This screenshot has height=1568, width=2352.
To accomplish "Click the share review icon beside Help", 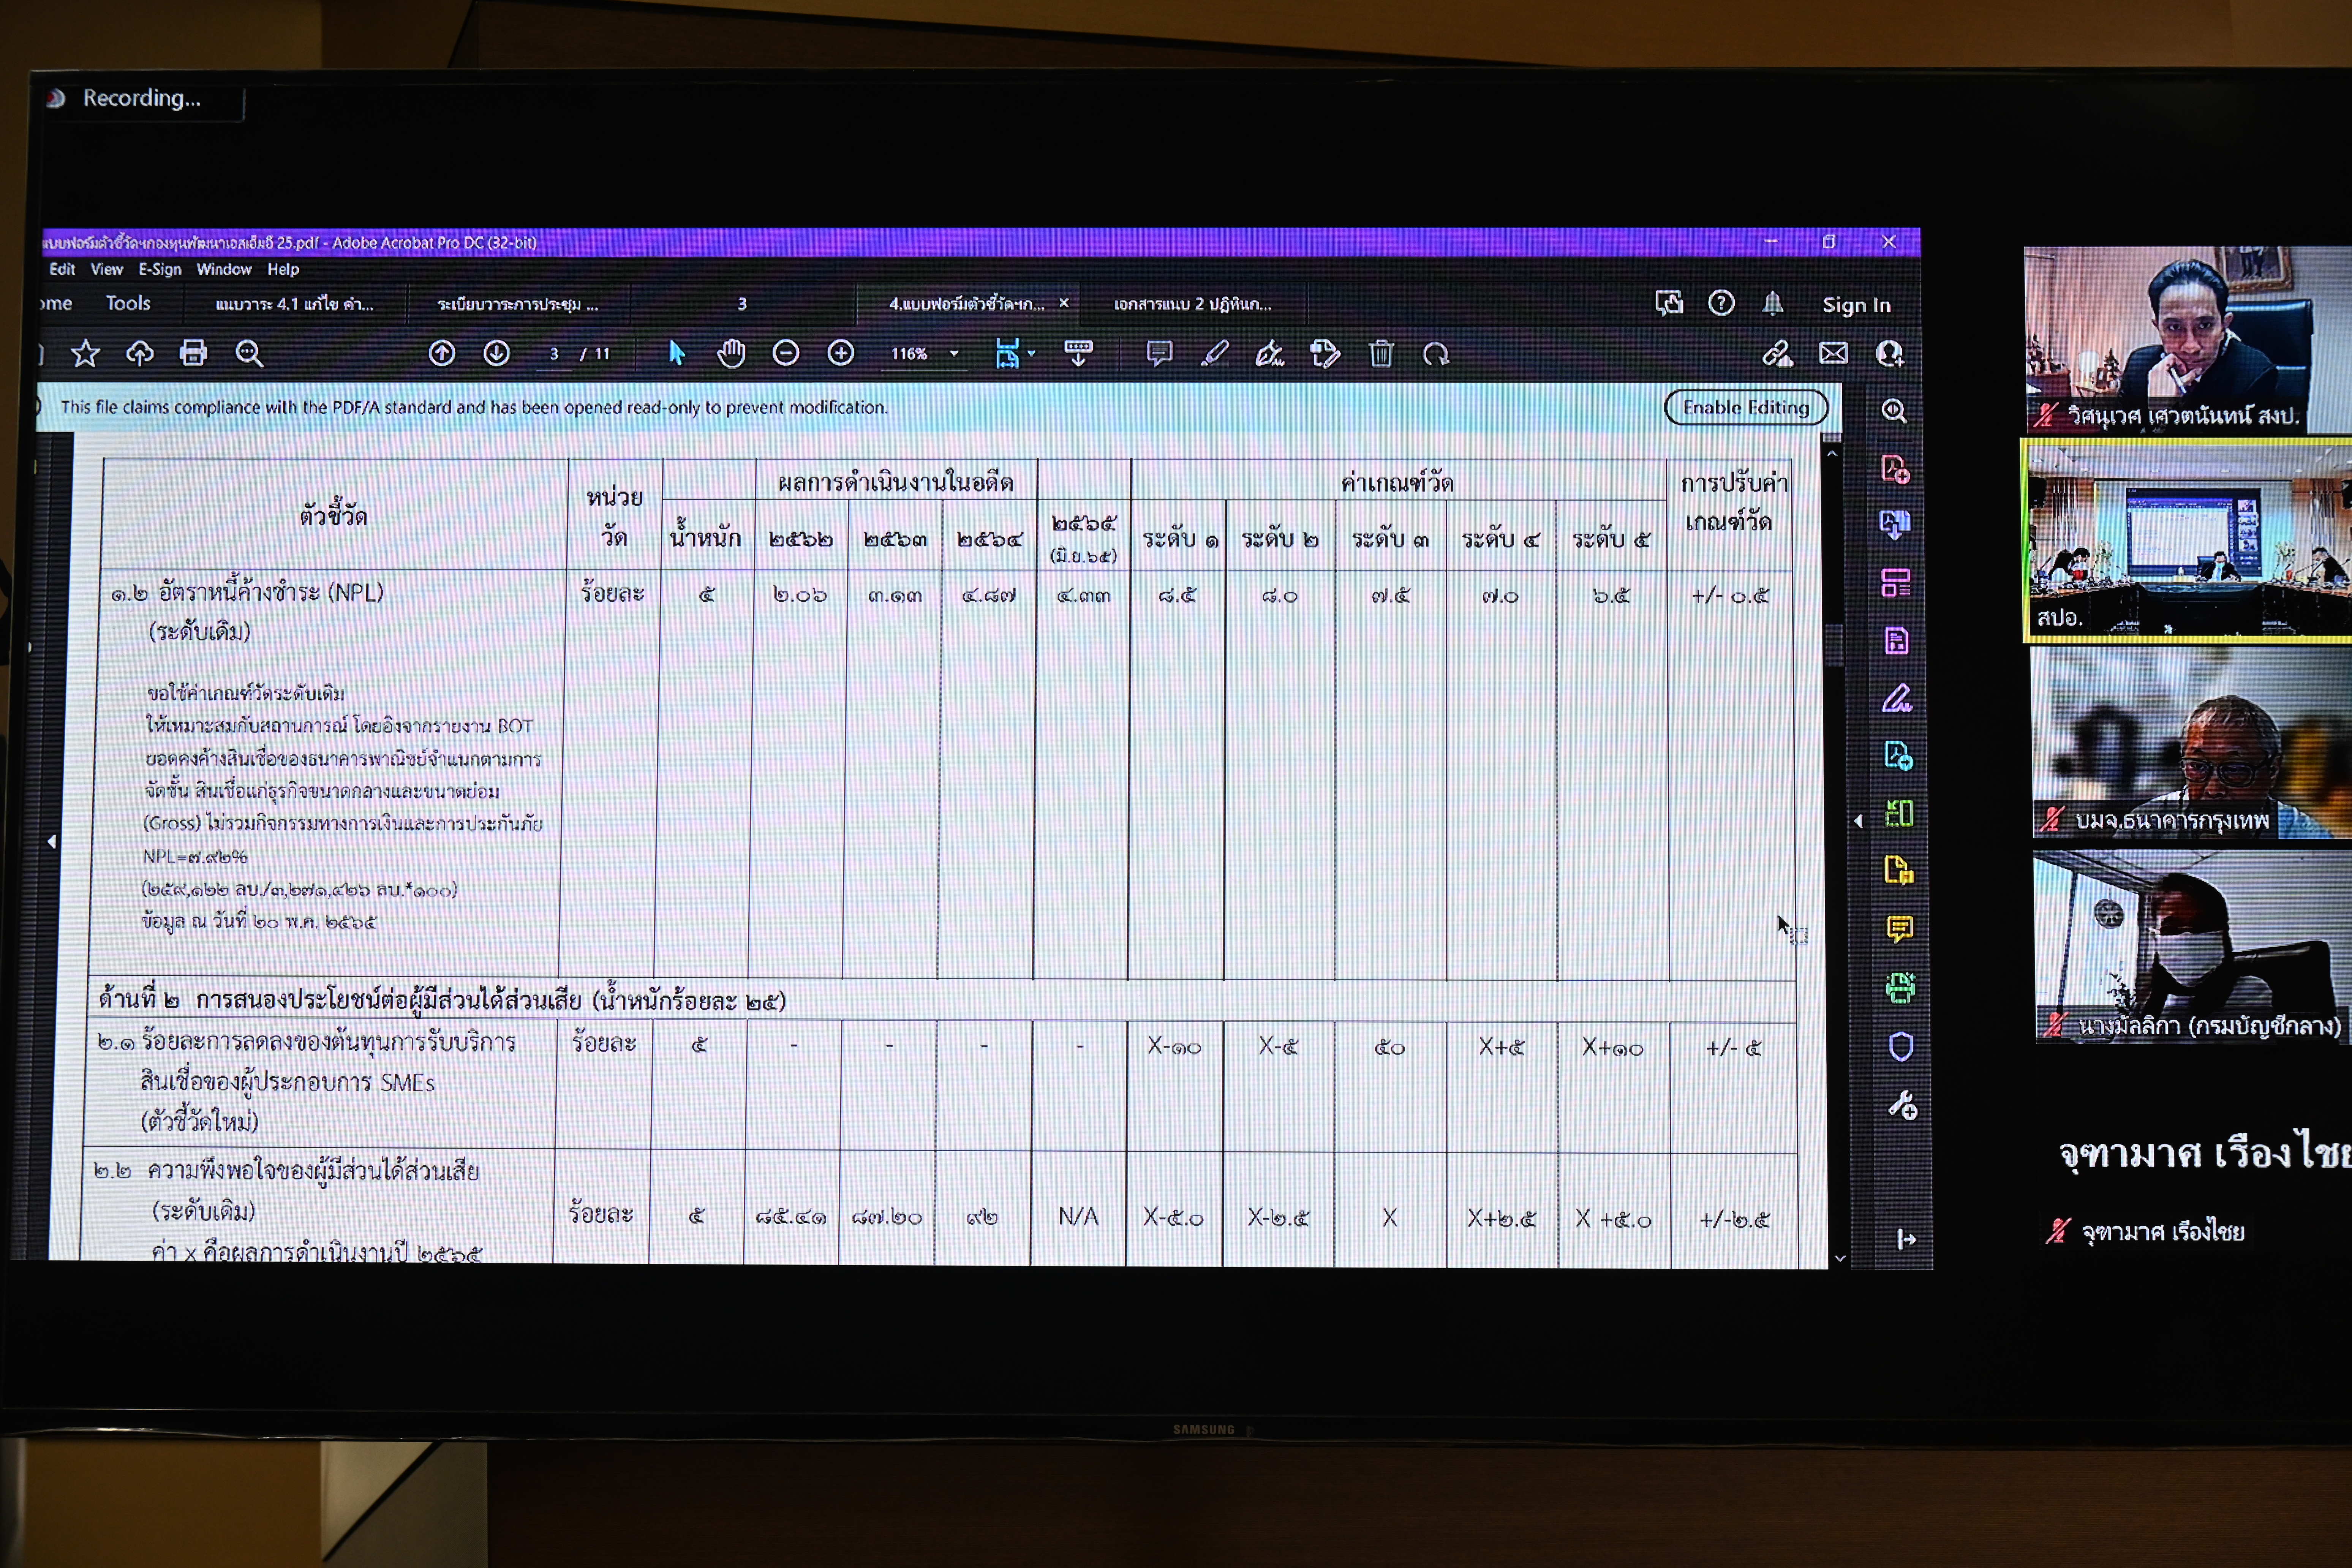I will [x=1669, y=303].
